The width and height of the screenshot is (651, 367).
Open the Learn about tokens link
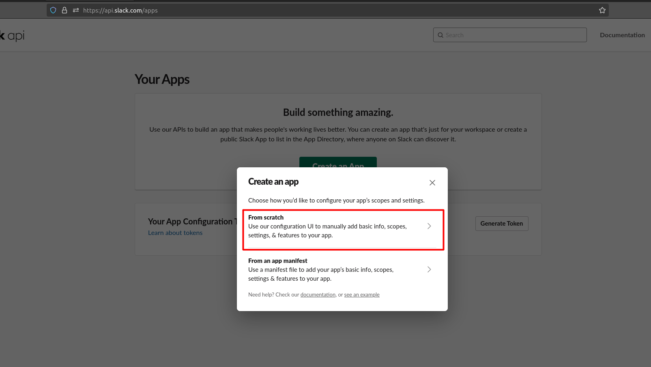click(x=175, y=233)
